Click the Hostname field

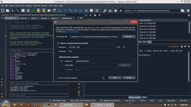tap(92, 47)
